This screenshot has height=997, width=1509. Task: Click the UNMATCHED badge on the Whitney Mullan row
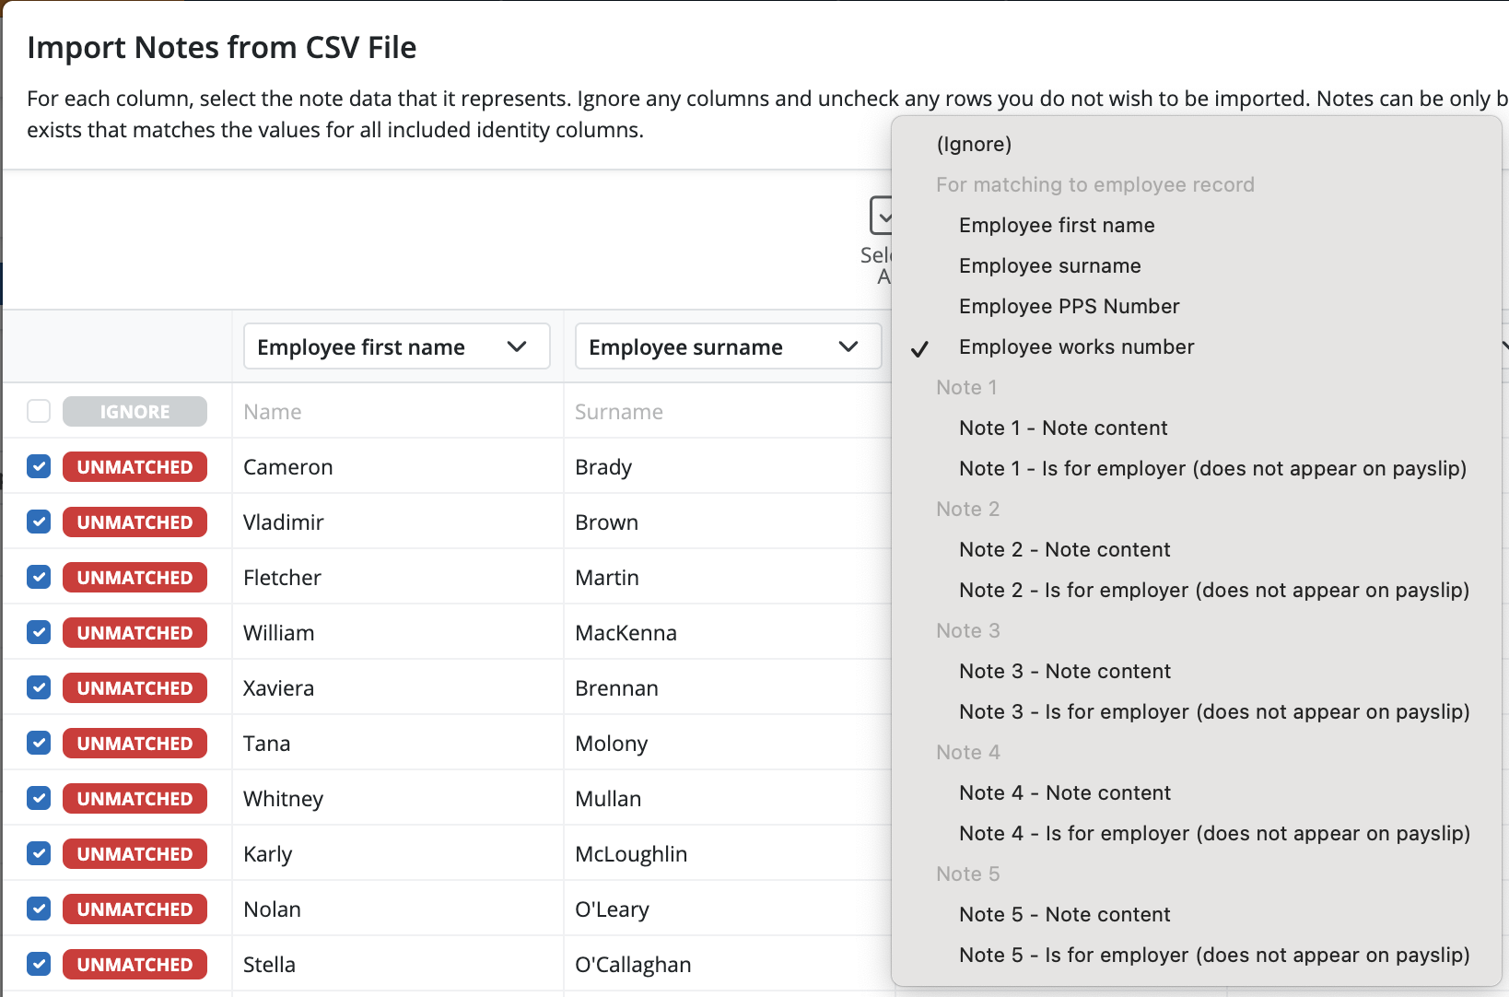135,798
